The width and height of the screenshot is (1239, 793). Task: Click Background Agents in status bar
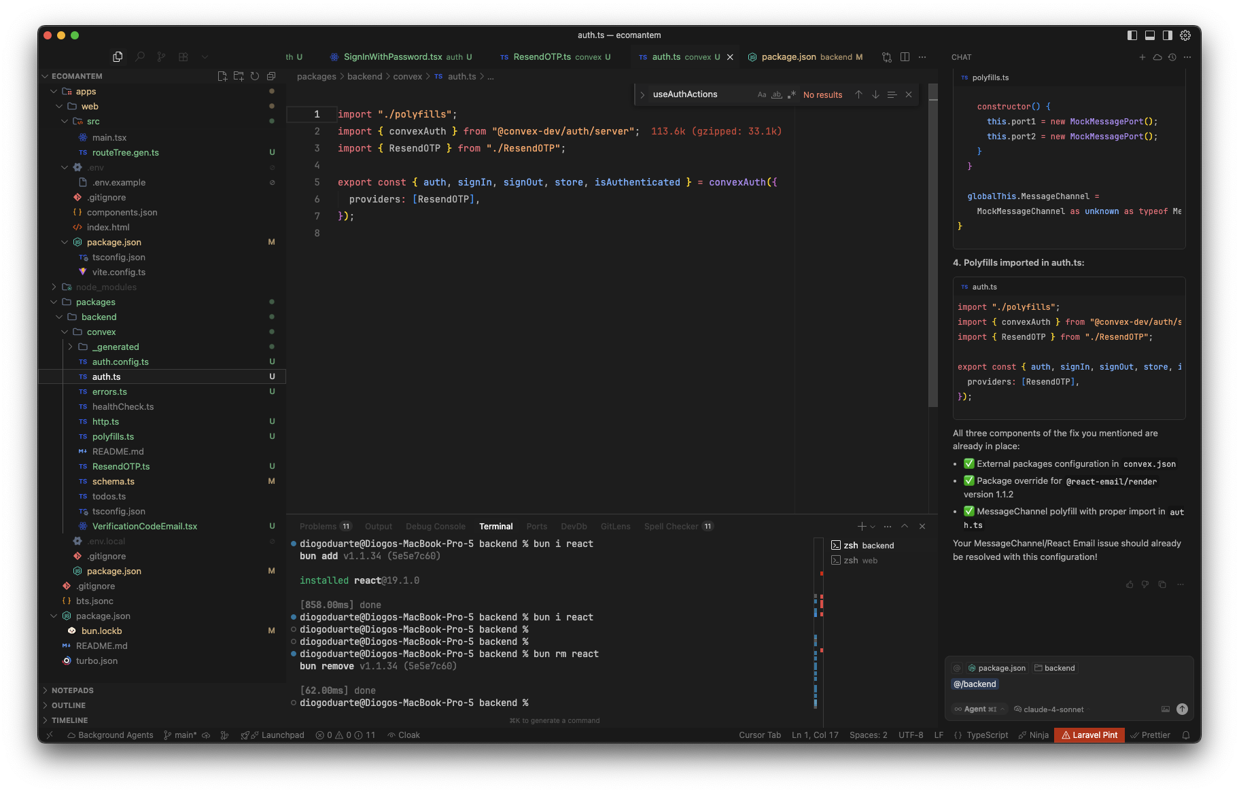click(x=110, y=735)
